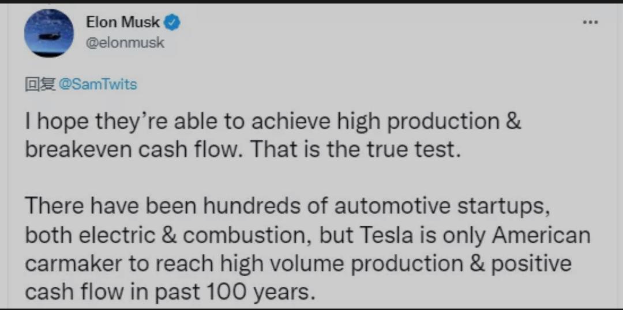Click the words "high volume production"
This screenshot has height=310, width=623.
[x=330, y=263]
